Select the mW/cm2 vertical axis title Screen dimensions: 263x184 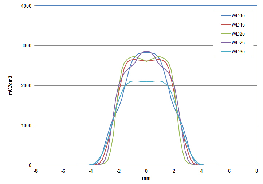(11, 86)
